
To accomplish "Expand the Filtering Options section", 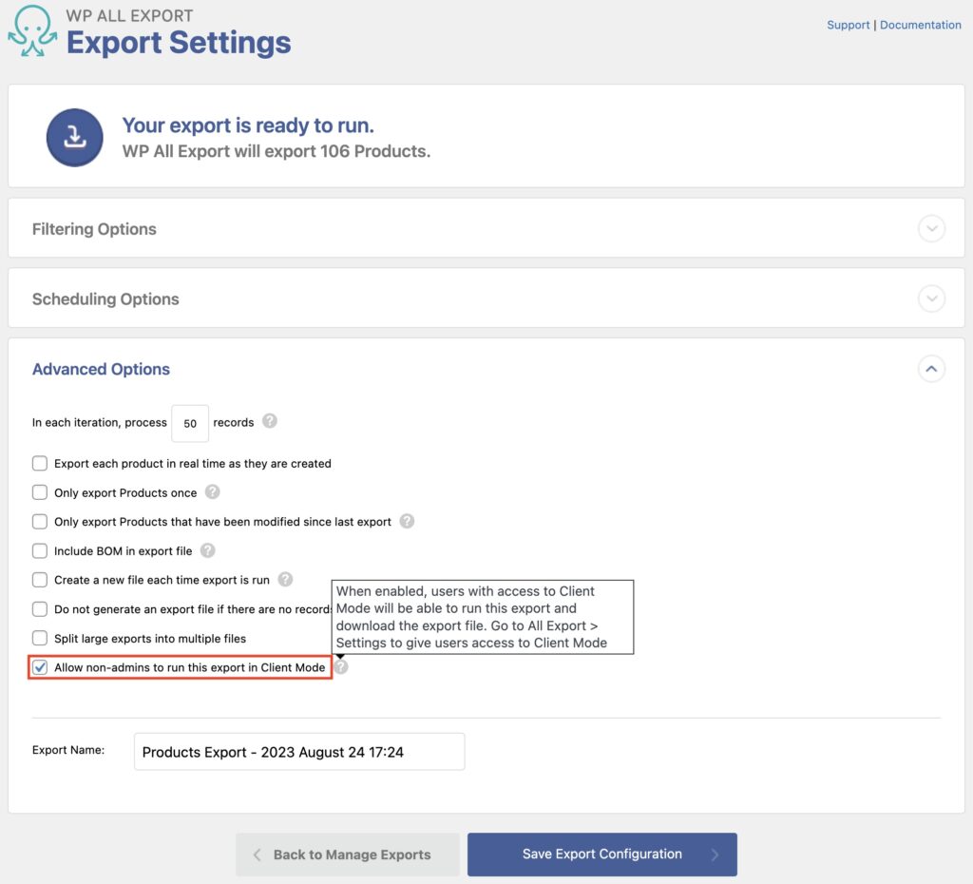I will (x=931, y=228).
